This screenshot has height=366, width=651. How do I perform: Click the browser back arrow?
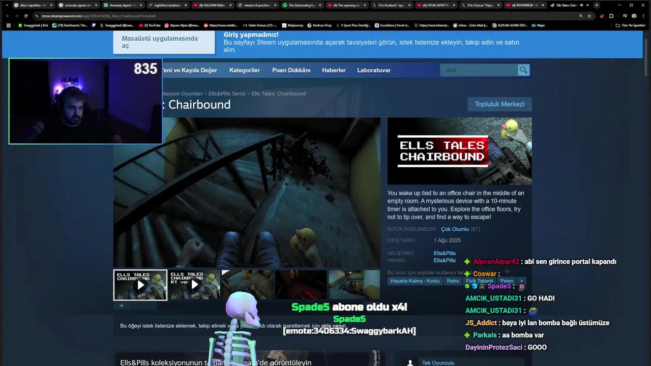point(8,16)
